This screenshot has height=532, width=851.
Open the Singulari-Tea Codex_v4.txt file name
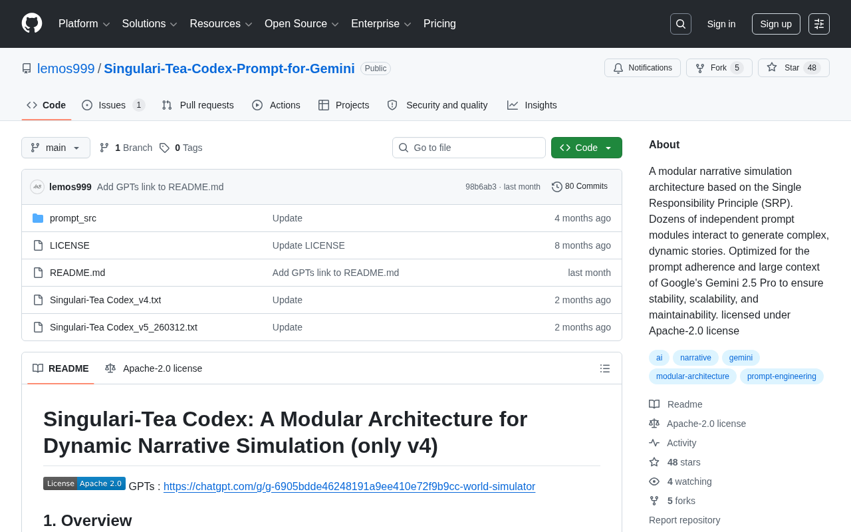point(105,300)
